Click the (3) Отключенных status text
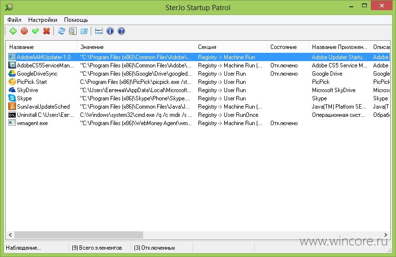396x257 pixels. click(154, 248)
